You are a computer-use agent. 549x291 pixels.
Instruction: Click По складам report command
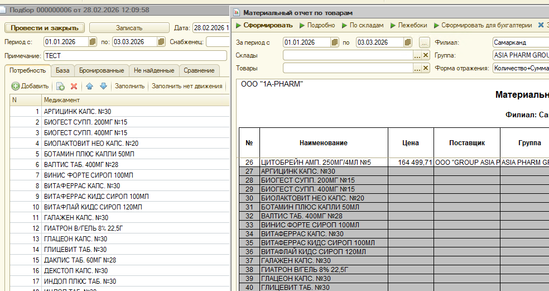click(363, 25)
